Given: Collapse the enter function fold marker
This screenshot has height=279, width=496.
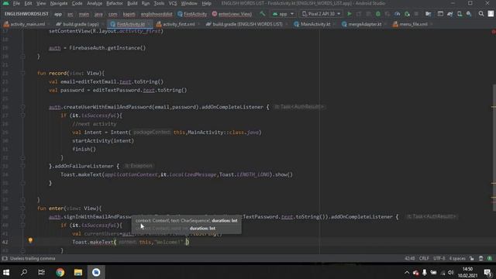Looking at the screenshot, I should [22, 208].
